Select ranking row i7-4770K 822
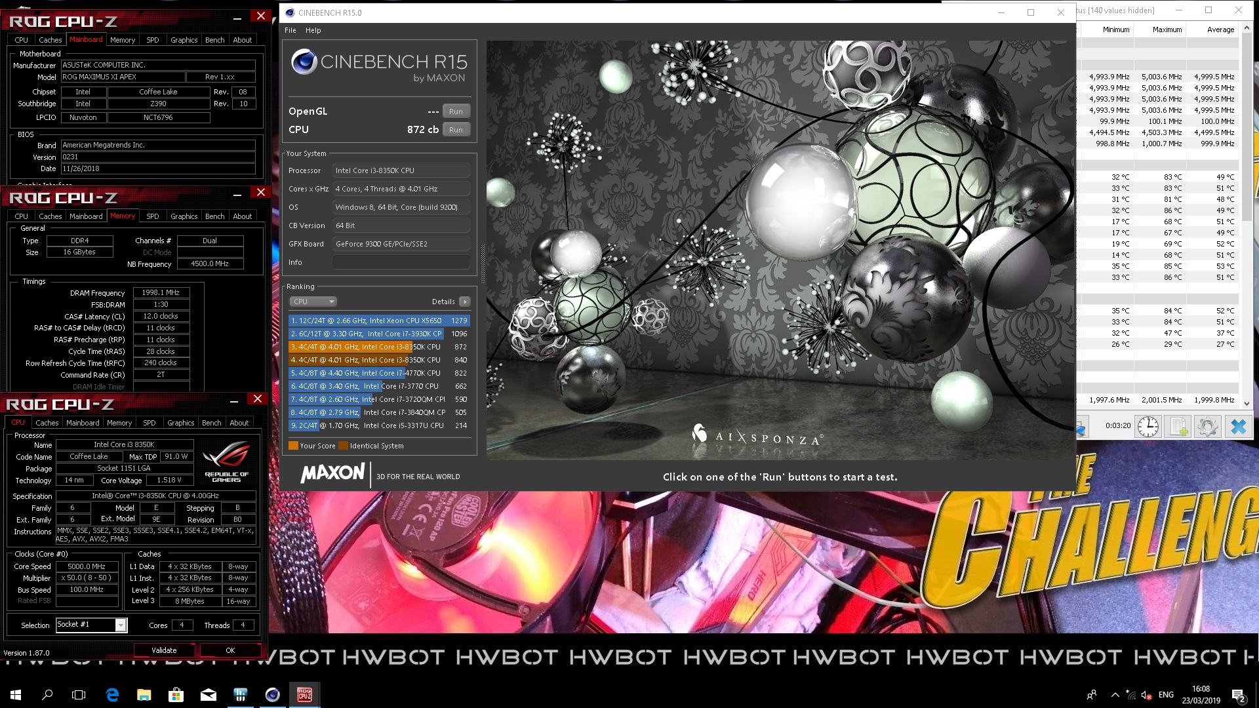This screenshot has height=708, width=1259. point(379,373)
